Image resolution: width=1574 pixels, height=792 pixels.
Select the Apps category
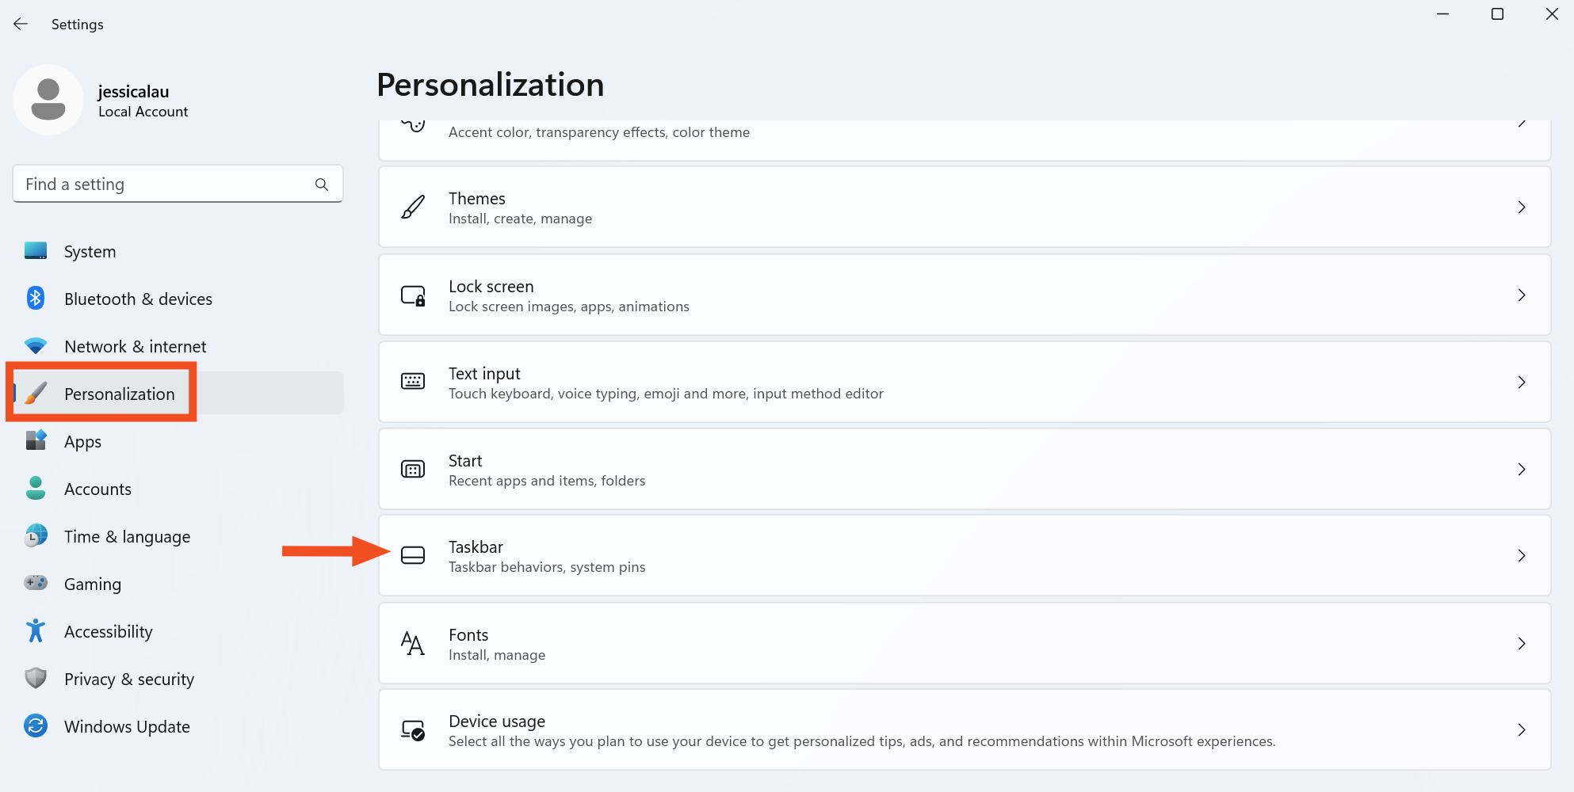(178, 441)
